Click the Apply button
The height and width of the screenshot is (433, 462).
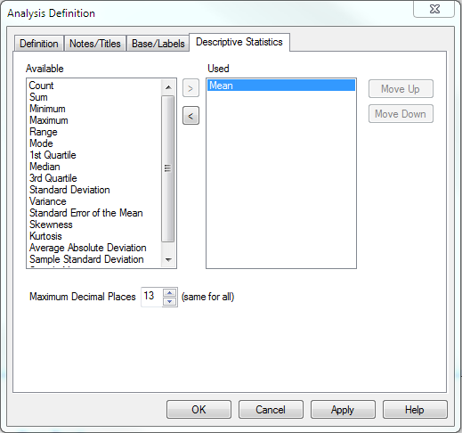pos(343,410)
